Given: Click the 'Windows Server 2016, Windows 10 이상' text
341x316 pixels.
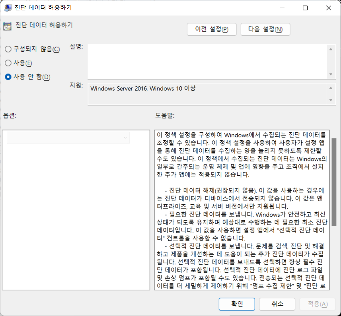Looking at the screenshot, I should 143,88.
